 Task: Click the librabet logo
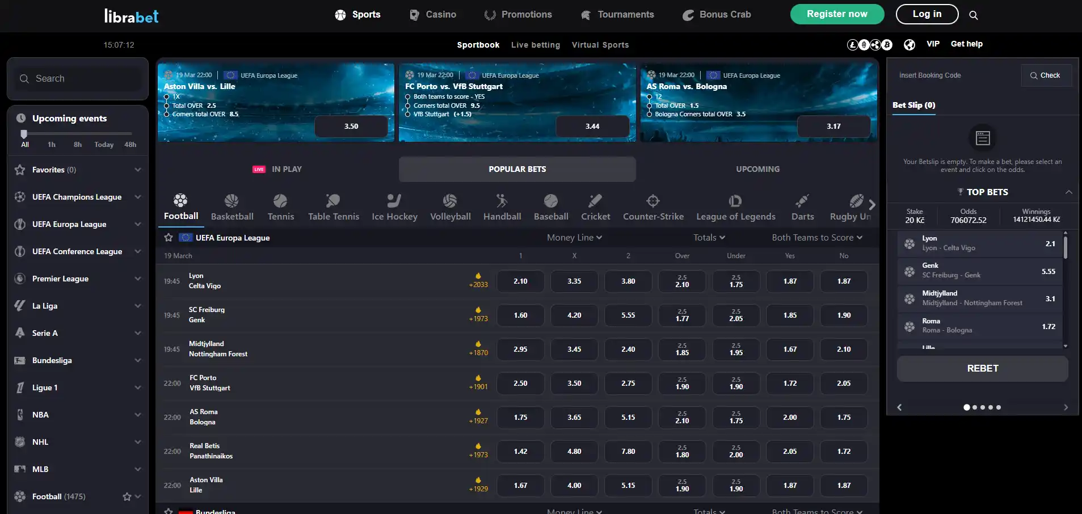pyautogui.click(x=131, y=16)
